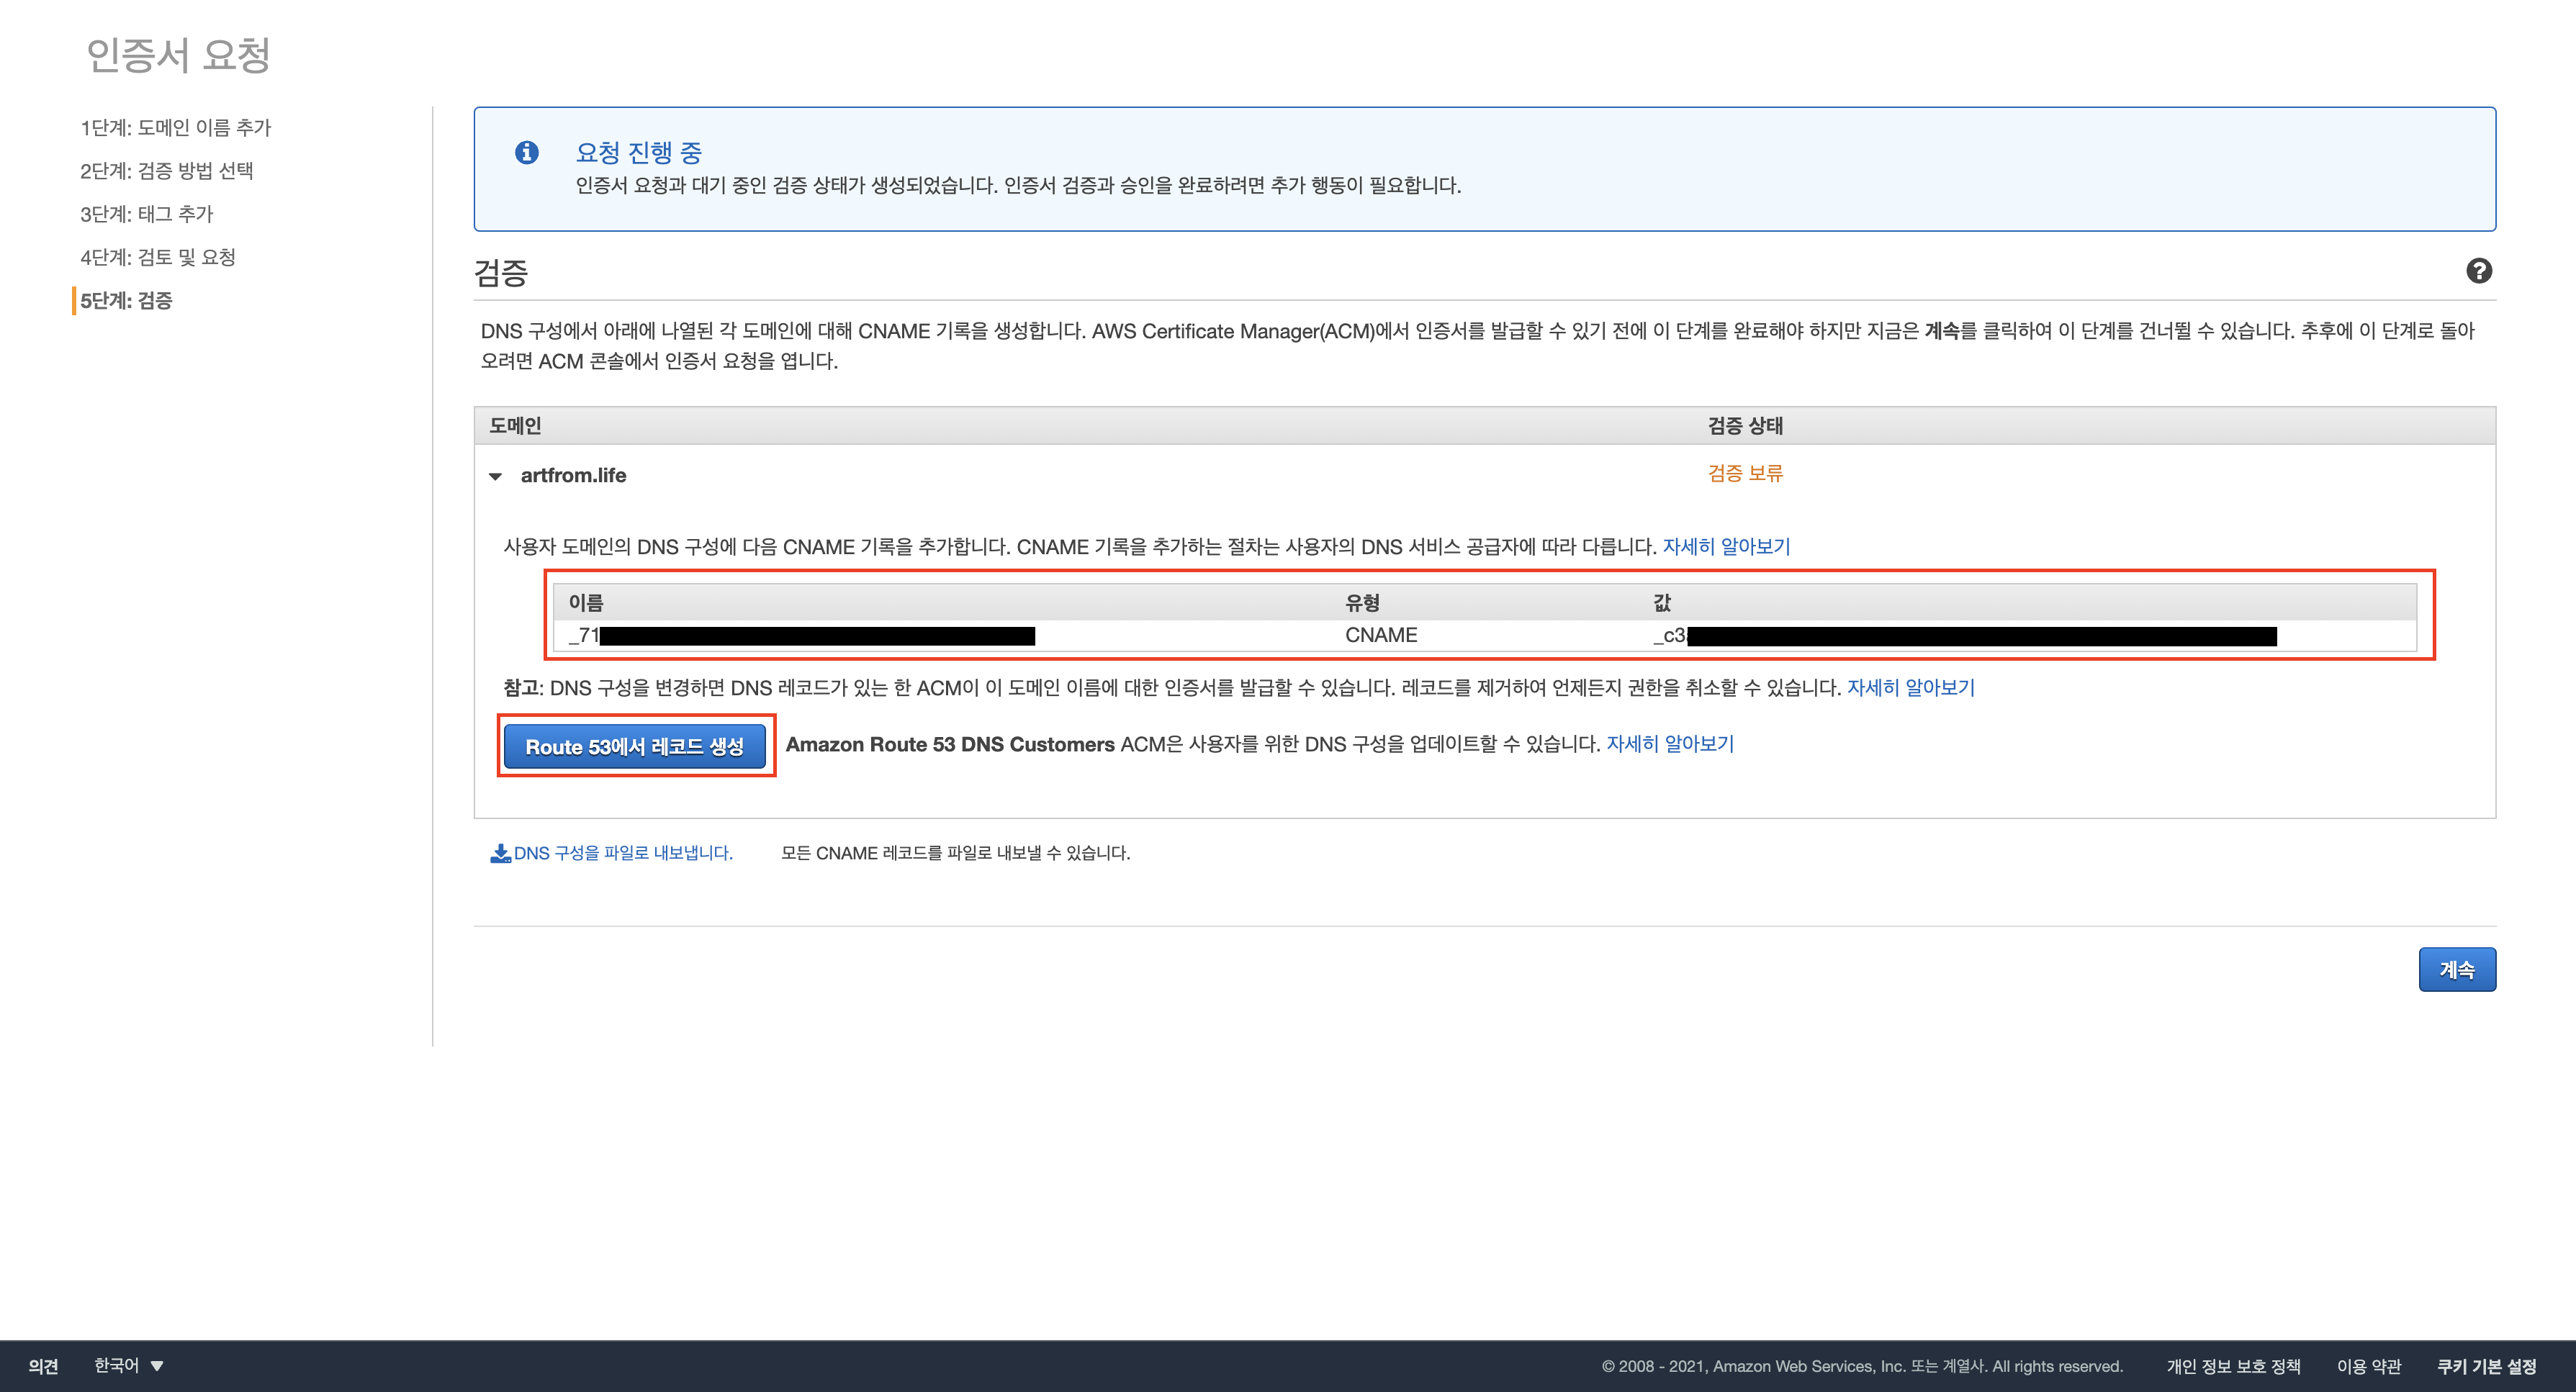
Task: Open 자세히 알아보기 link in 참고 note
Action: point(1910,687)
